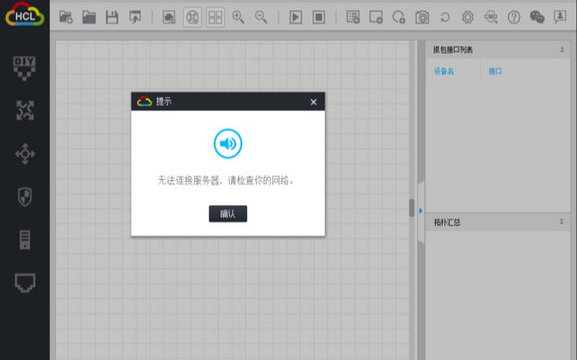Select the firewall shield device icon
The image size is (577, 360).
(24, 197)
